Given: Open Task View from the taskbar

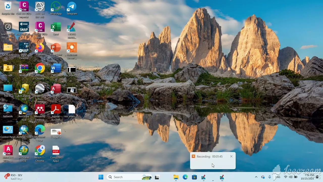Looking at the screenshot, I should tap(157, 177).
